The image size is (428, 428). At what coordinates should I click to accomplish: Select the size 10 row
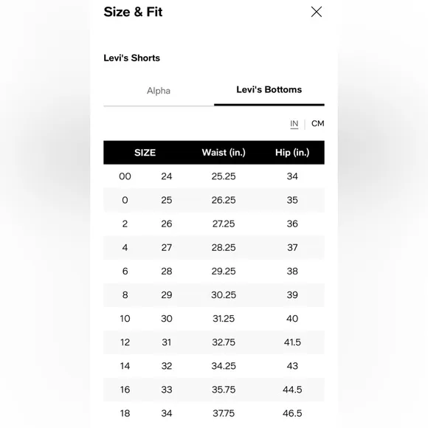pos(214,319)
